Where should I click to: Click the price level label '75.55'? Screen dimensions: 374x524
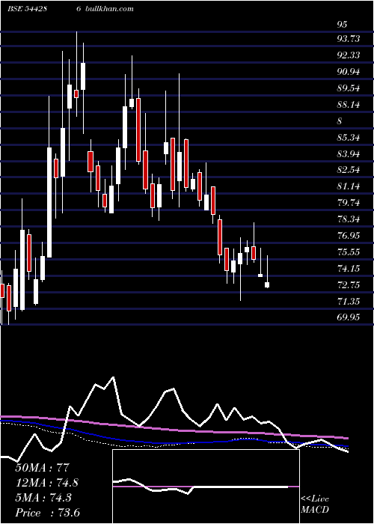[x=349, y=252]
